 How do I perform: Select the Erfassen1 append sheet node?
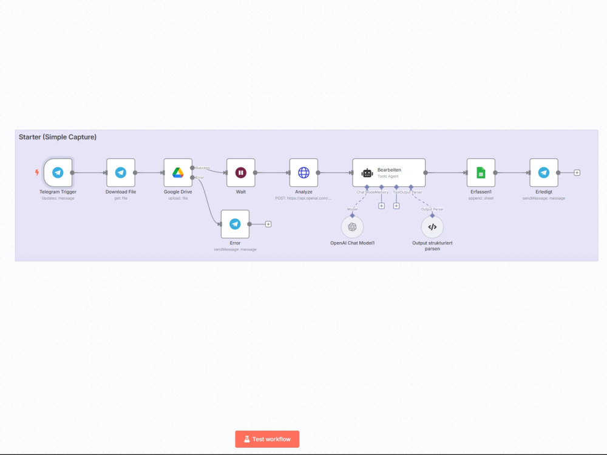pyautogui.click(x=480, y=172)
